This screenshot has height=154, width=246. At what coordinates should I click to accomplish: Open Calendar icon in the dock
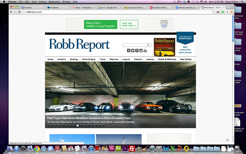tap(71, 148)
